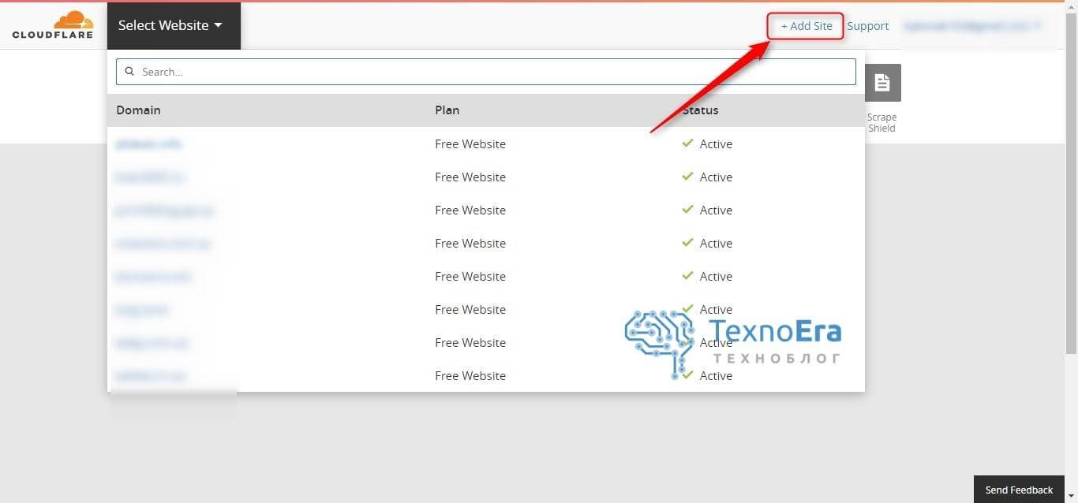Click the green checkmark in the fourth row
The height and width of the screenshot is (503, 1078).
tap(687, 243)
